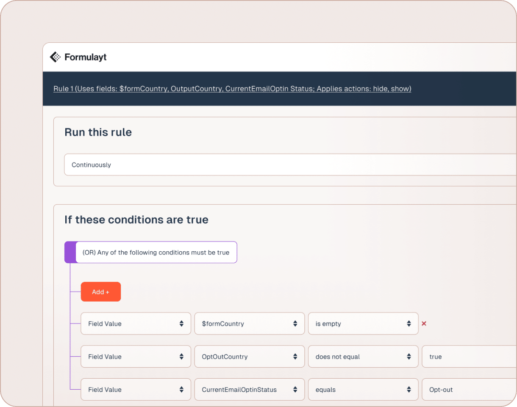Click the purple OR group handle
This screenshot has width=517, height=407.
70,252
